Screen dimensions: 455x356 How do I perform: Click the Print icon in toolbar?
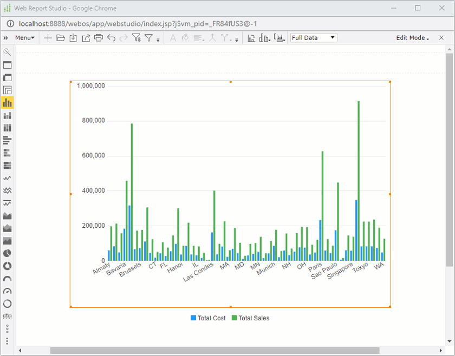pyautogui.click(x=98, y=38)
